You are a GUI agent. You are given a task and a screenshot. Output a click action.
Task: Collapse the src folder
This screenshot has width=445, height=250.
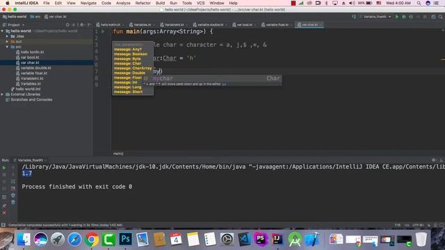pyautogui.click(x=8, y=47)
